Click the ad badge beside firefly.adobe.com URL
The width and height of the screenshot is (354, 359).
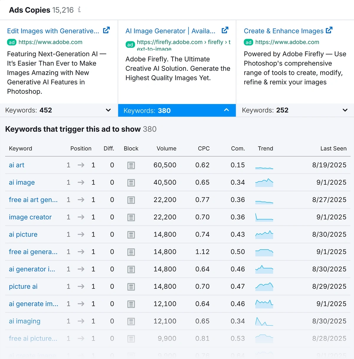(130, 45)
